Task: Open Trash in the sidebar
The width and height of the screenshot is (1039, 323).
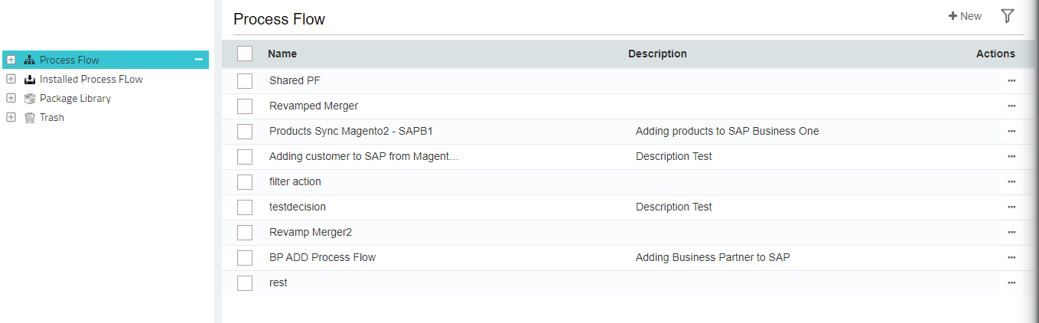Action: [51, 117]
